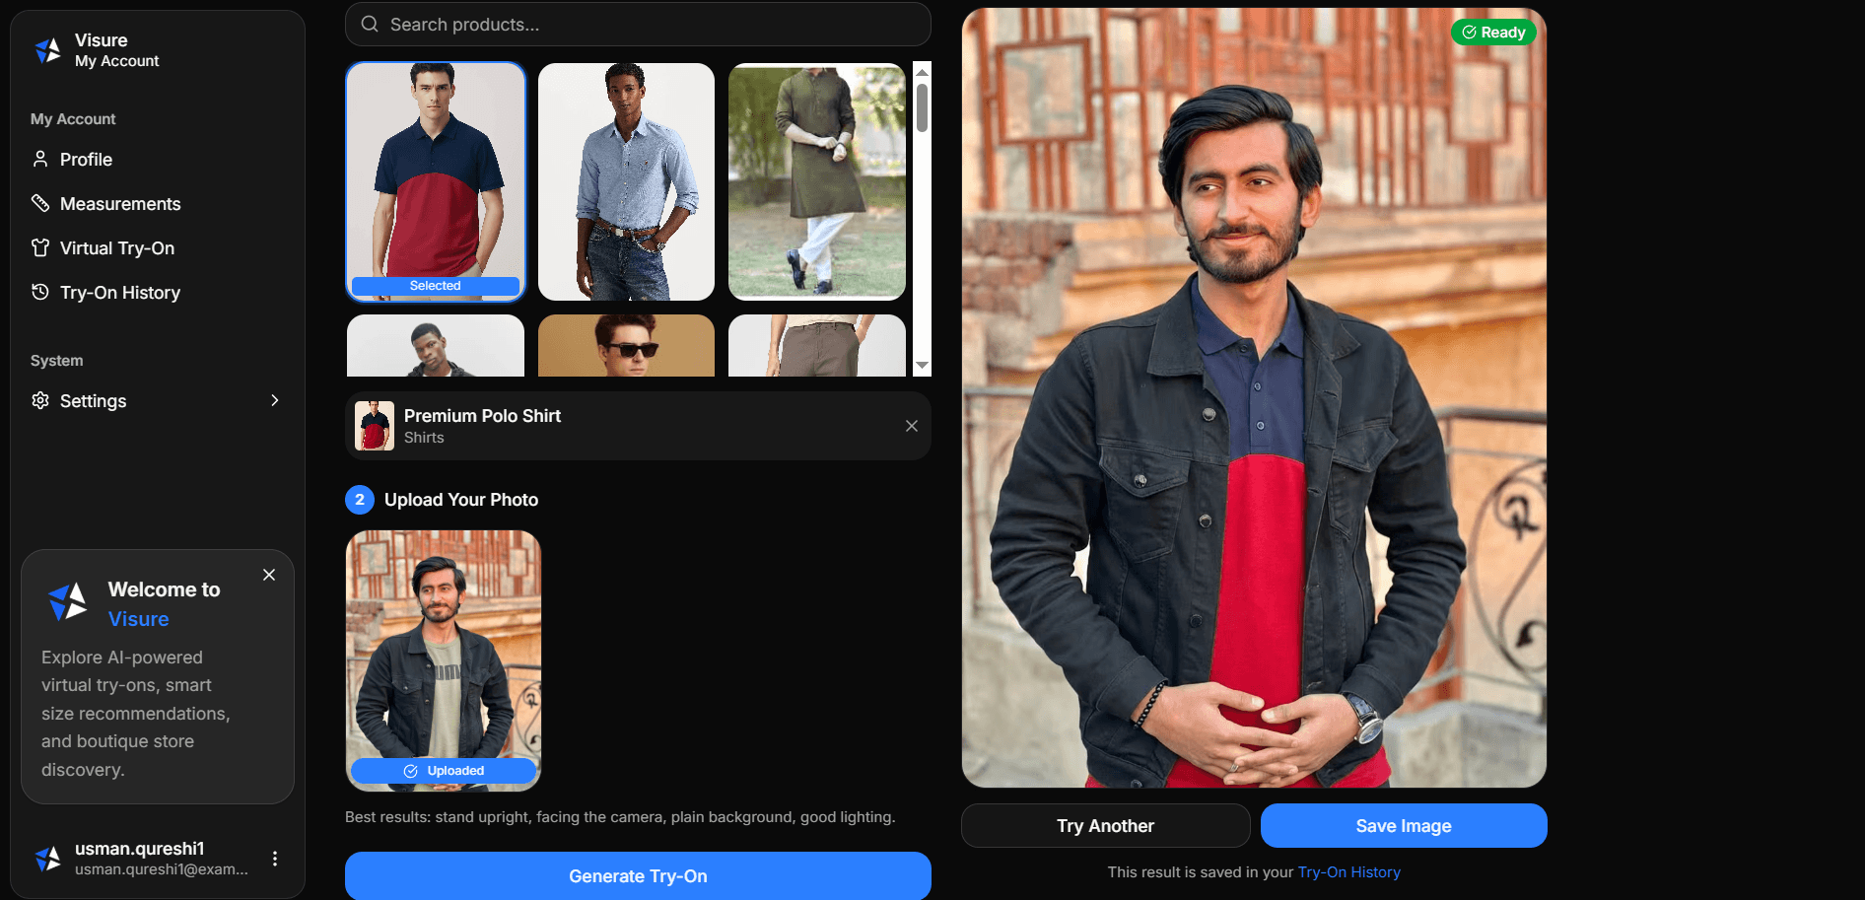Open Profile via its person icon

pyautogui.click(x=40, y=160)
